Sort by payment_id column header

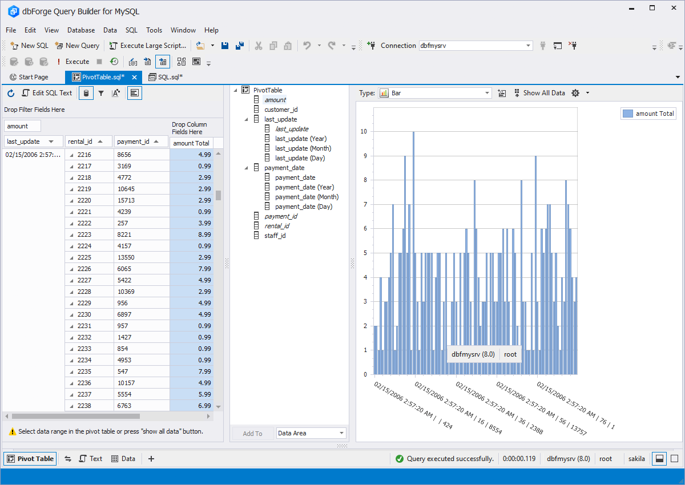point(141,142)
